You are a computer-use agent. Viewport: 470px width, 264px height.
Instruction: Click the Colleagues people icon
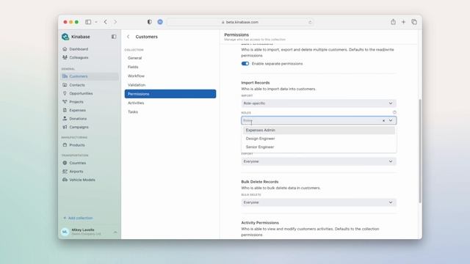(65, 57)
